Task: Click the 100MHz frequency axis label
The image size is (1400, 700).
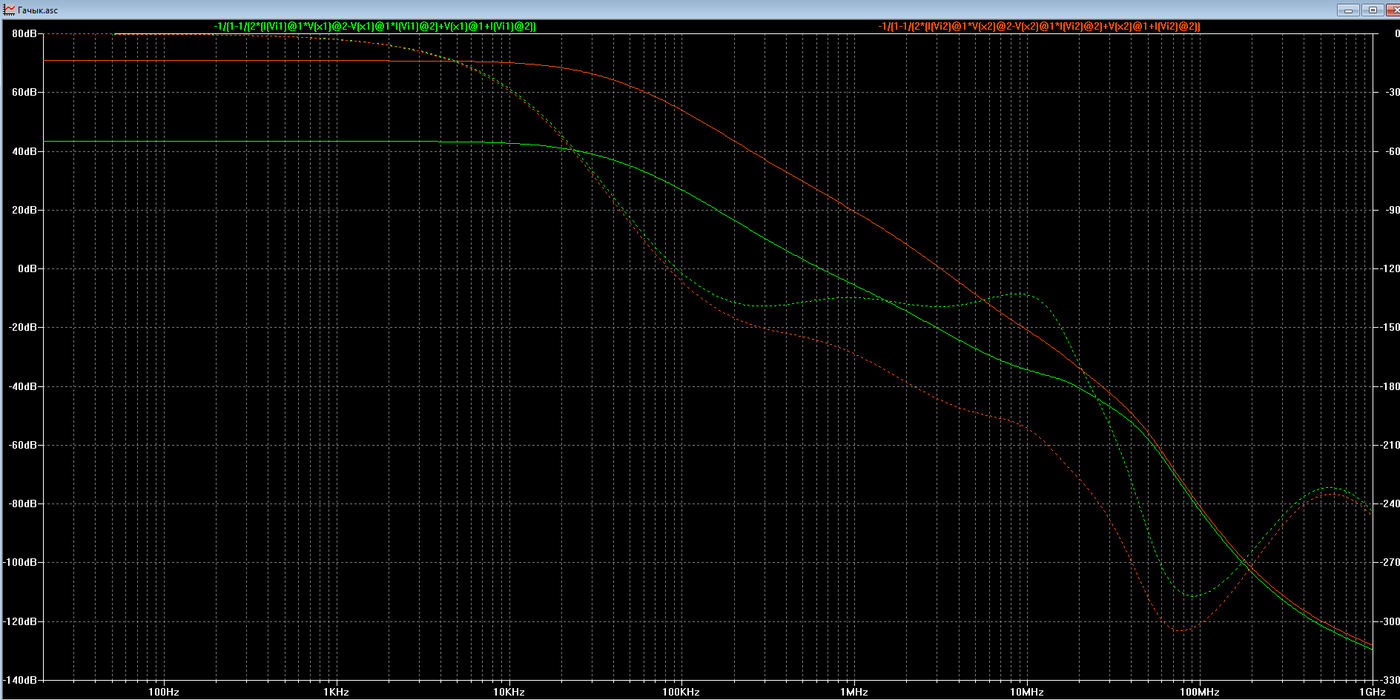Action: click(1199, 692)
